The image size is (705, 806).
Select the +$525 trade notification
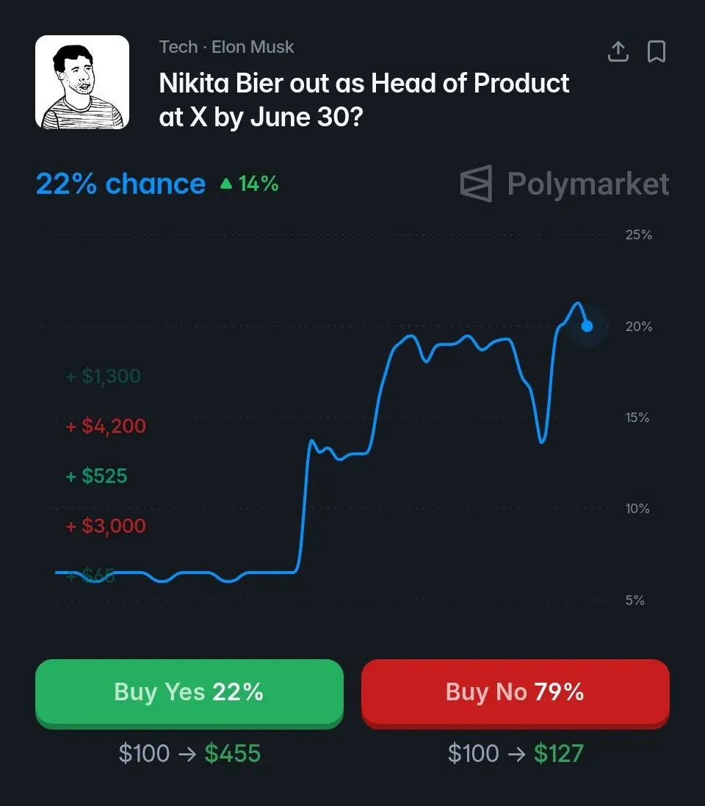coord(97,476)
